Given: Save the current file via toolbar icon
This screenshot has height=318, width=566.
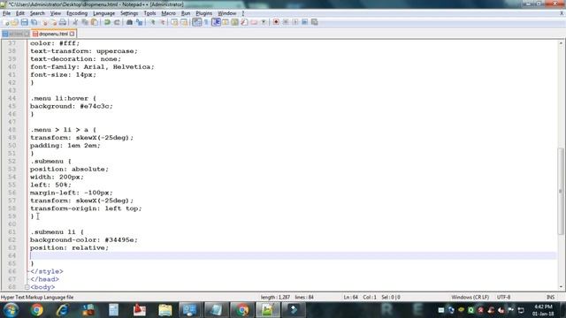Looking at the screenshot, I should tap(24, 22).
